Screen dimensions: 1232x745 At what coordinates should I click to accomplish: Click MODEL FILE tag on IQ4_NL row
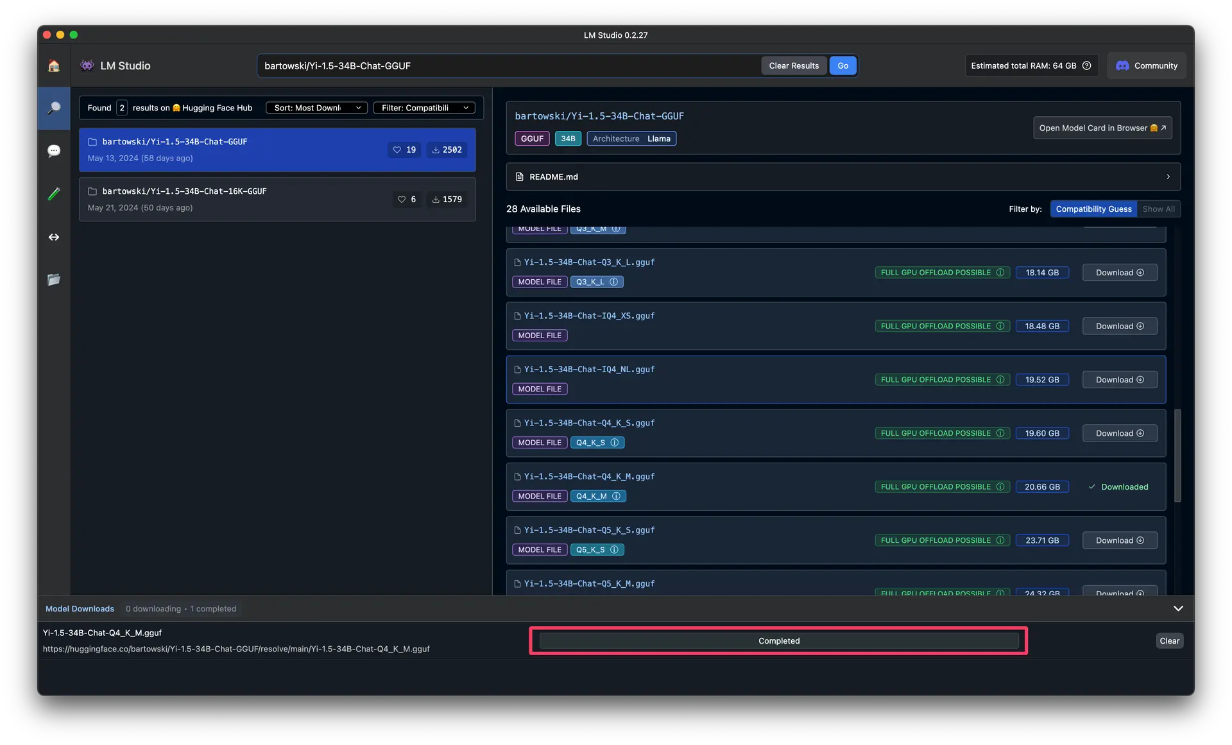540,389
